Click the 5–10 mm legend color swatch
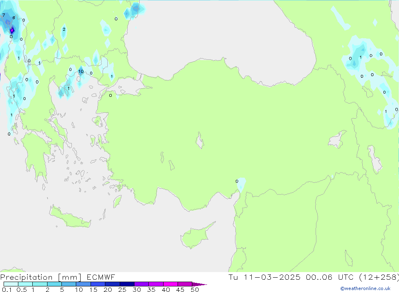Screen dimensions: 399x292 [x=69, y=284]
